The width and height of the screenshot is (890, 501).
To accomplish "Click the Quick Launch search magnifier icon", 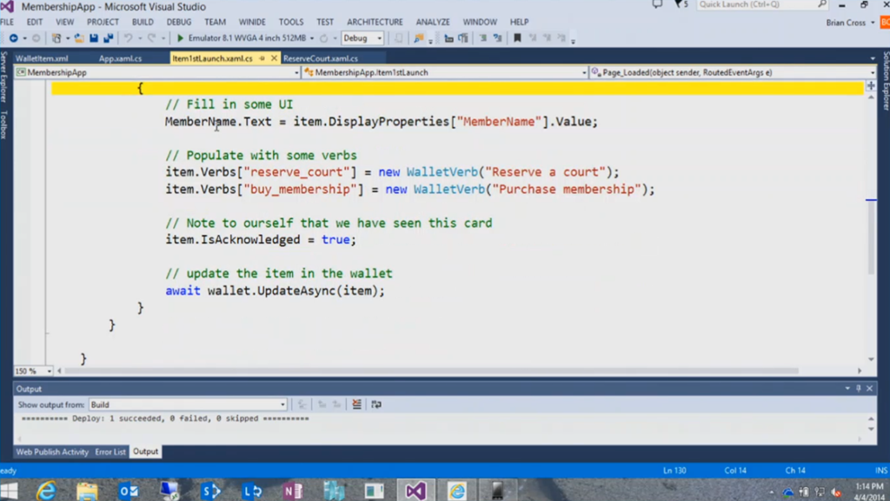I will (x=822, y=4).
